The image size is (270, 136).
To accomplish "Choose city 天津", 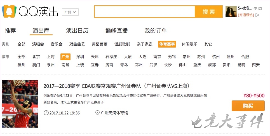I will coord(95,57).
